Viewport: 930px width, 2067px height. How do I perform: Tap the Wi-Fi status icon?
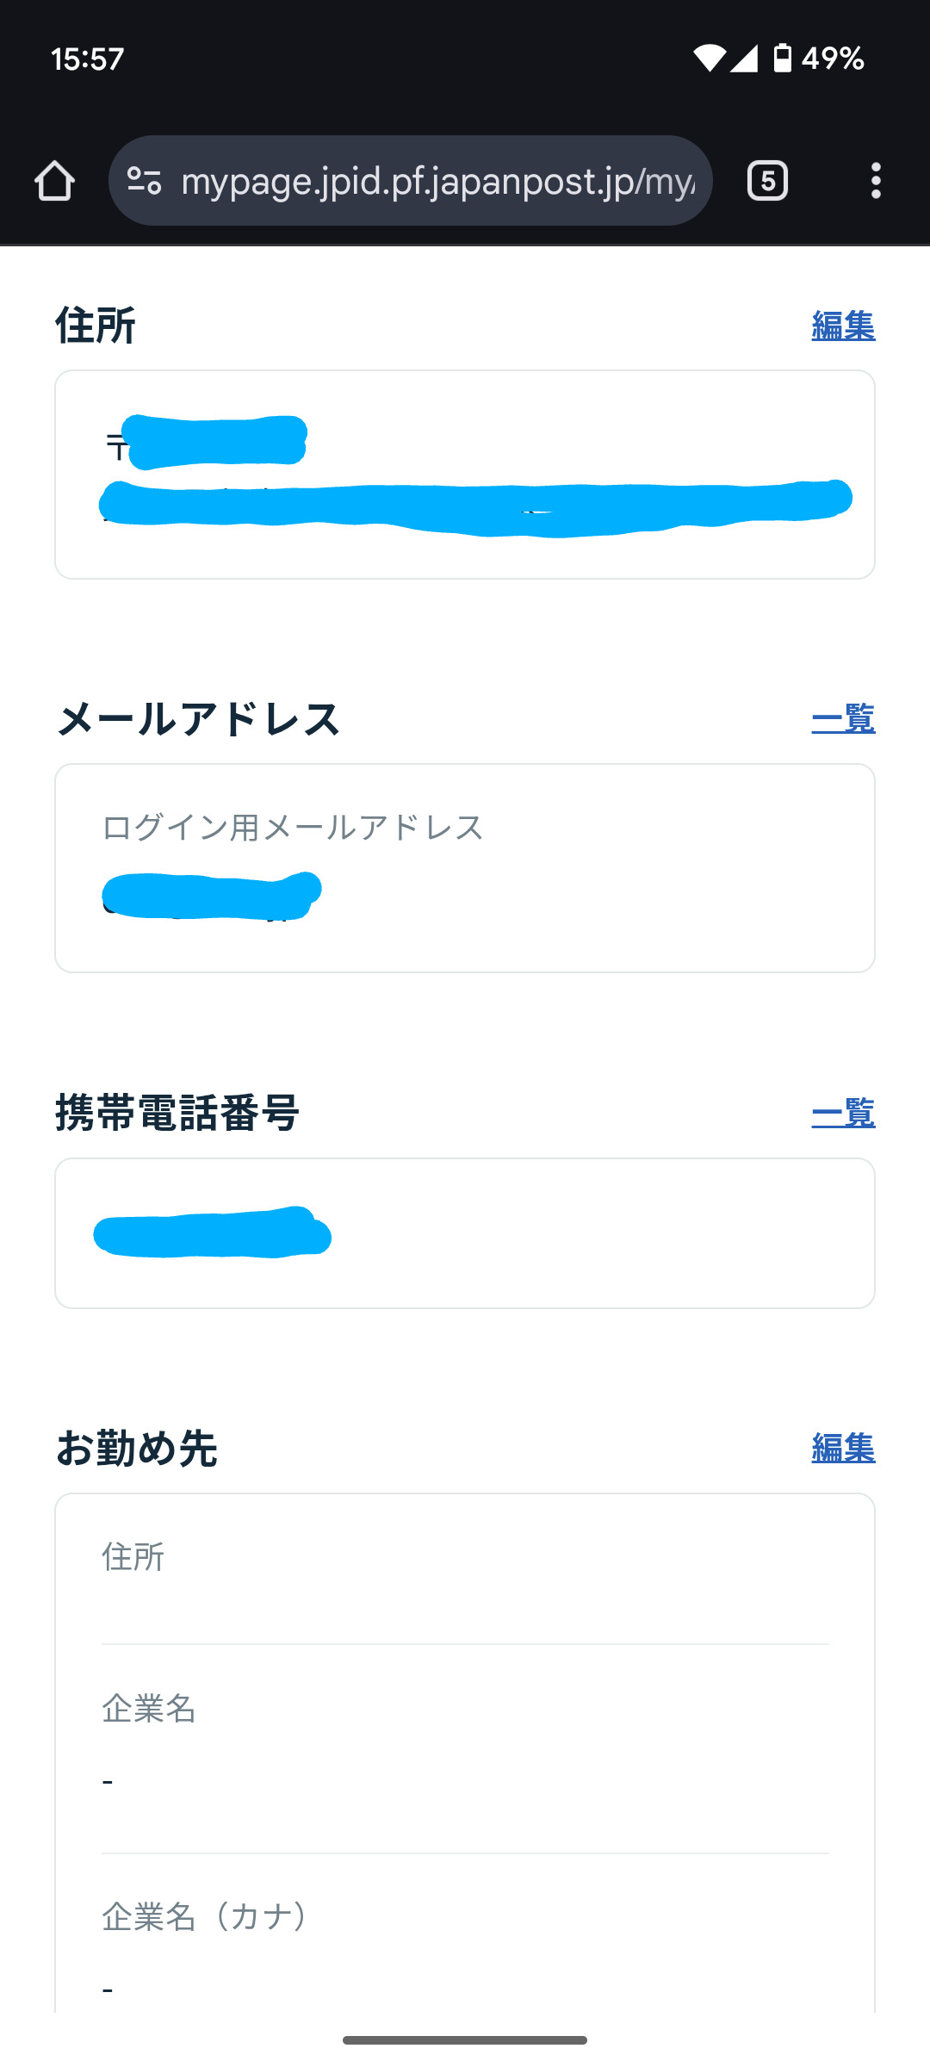pyautogui.click(x=709, y=59)
